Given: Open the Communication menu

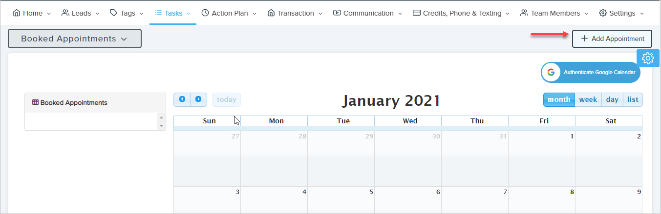Looking at the screenshot, I should coord(367,13).
